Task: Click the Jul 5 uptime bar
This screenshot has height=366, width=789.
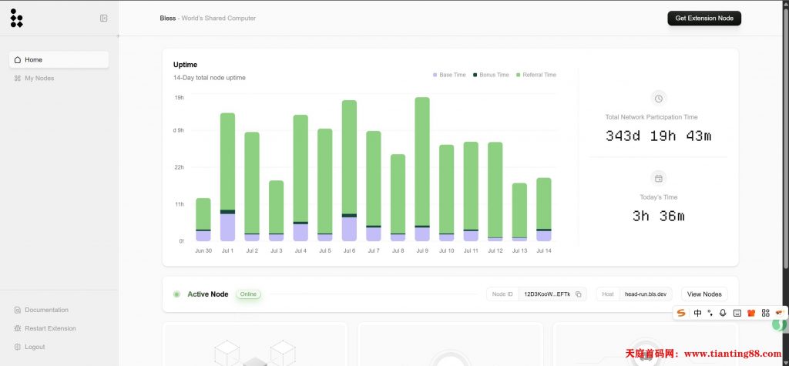Action: point(325,185)
